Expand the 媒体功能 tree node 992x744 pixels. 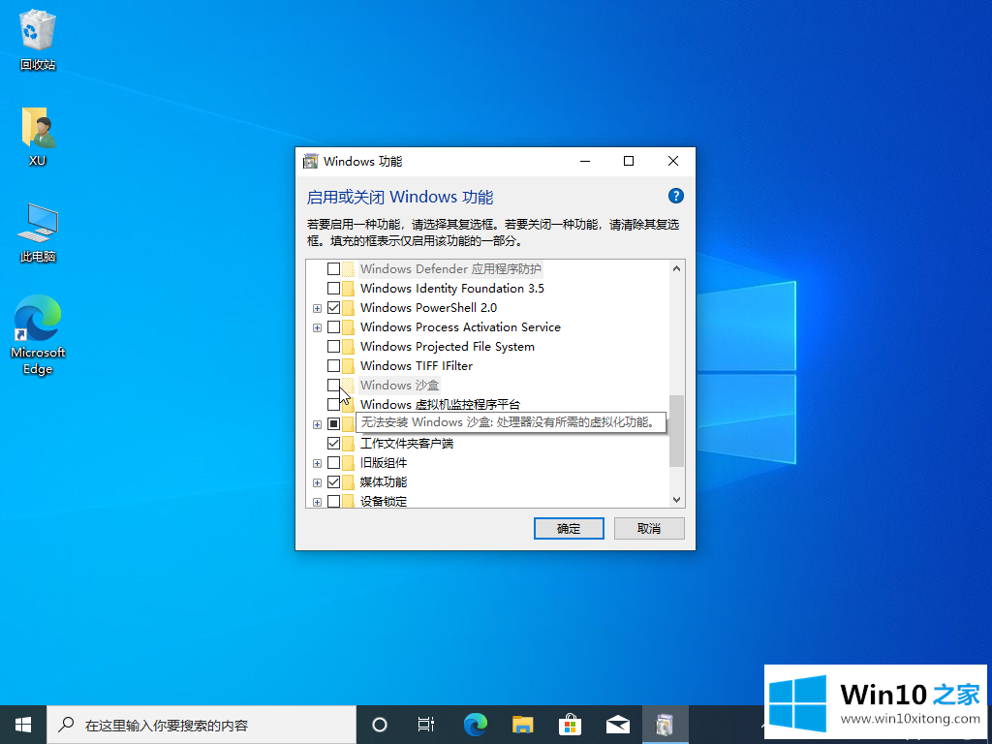[x=317, y=483]
